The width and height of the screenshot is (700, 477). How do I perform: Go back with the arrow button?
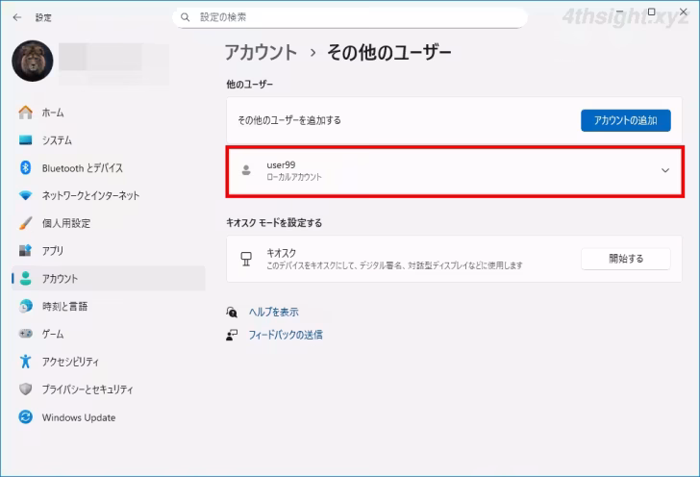16,17
